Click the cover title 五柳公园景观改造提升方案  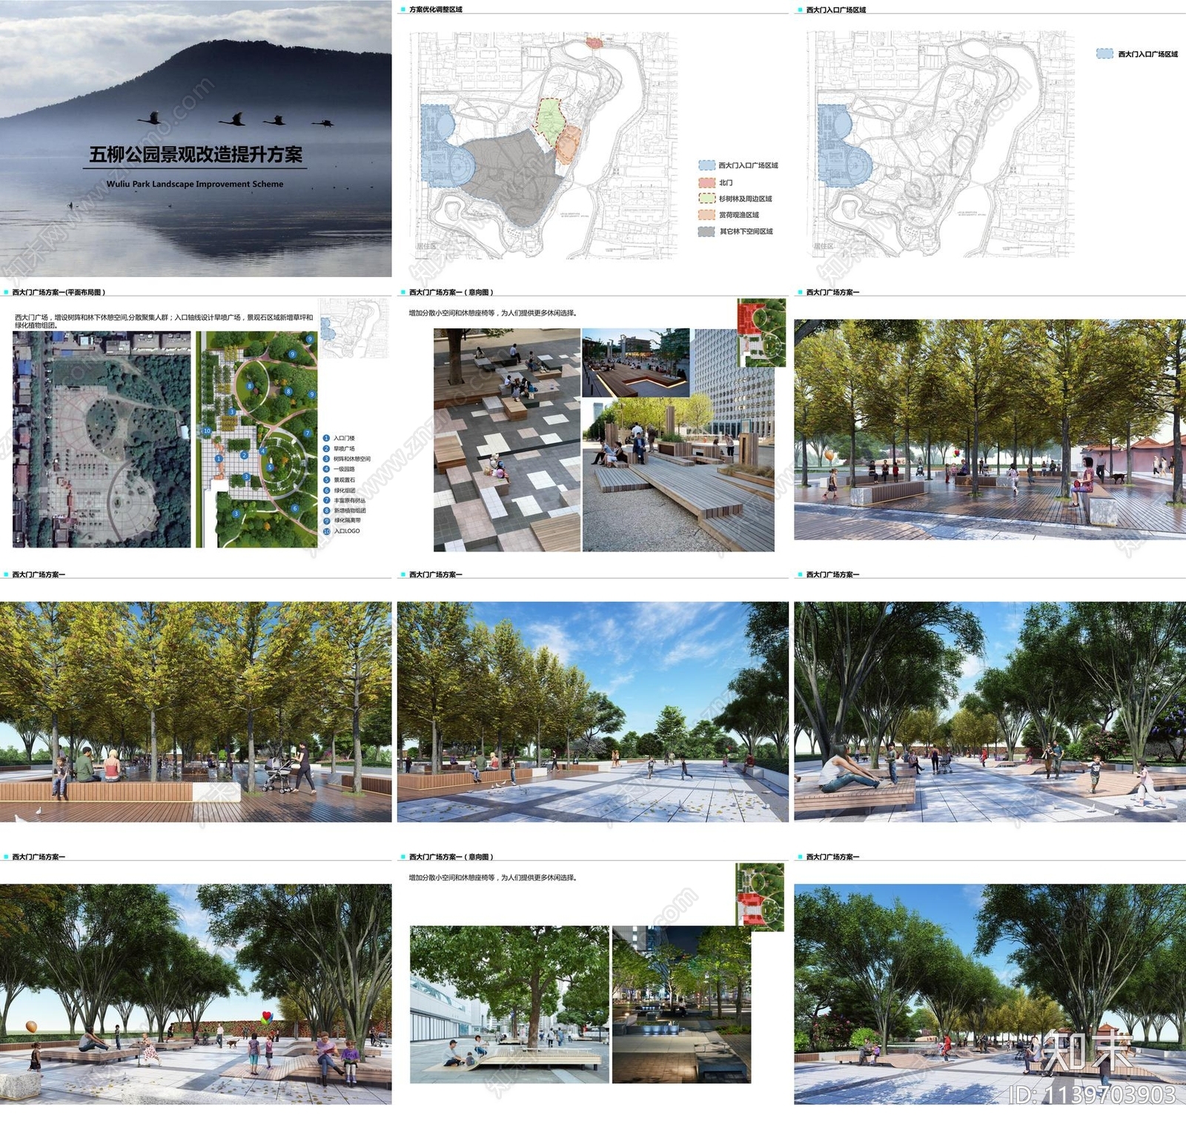196,154
